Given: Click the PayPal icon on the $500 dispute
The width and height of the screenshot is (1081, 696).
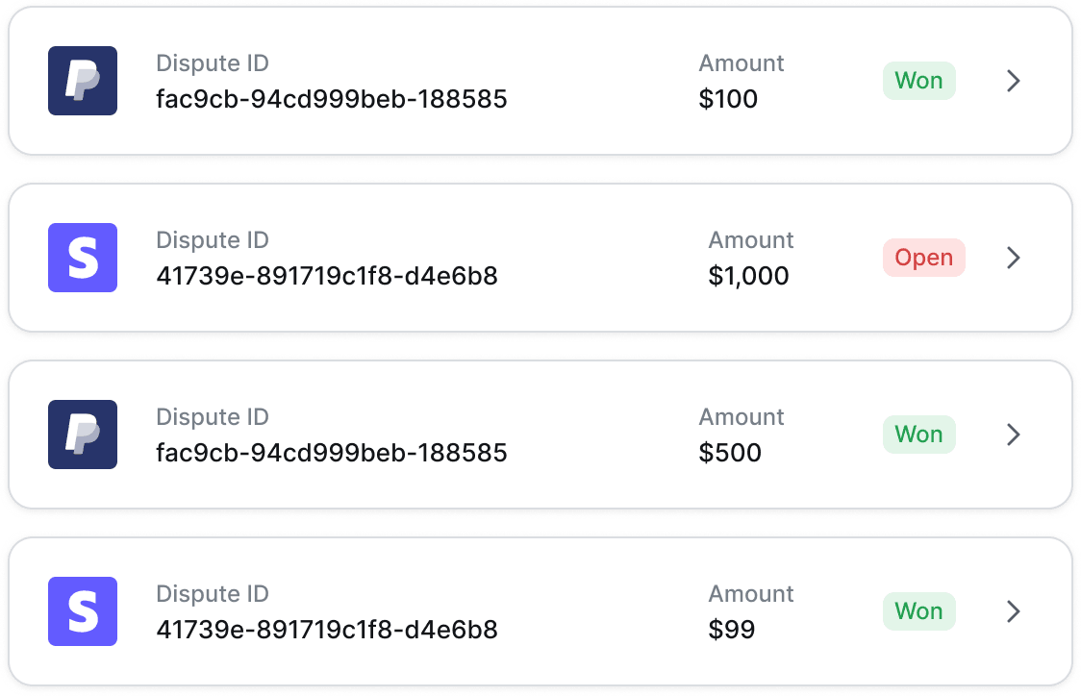Looking at the screenshot, I should (x=83, y=435).
